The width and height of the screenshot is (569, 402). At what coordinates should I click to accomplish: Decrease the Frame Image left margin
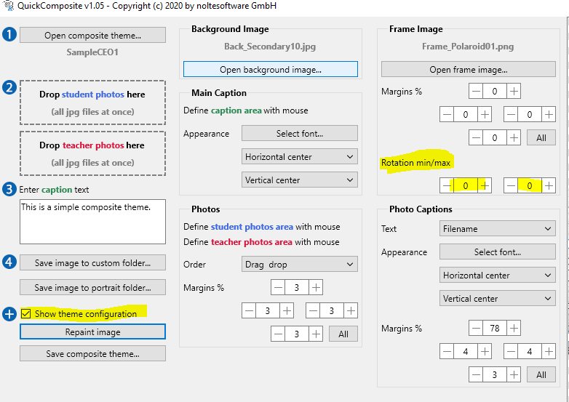click(x=447, y=115)
